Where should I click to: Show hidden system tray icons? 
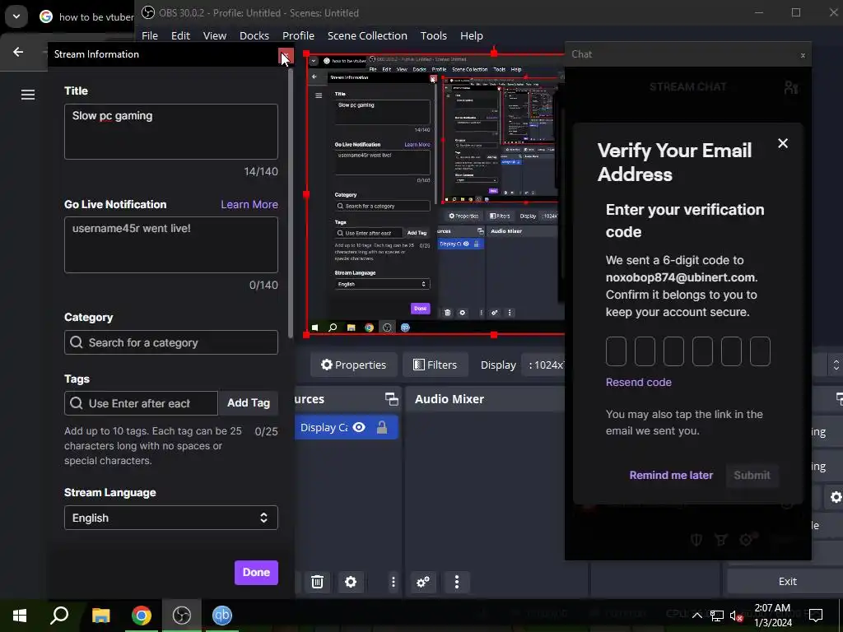tap(696, 616)
